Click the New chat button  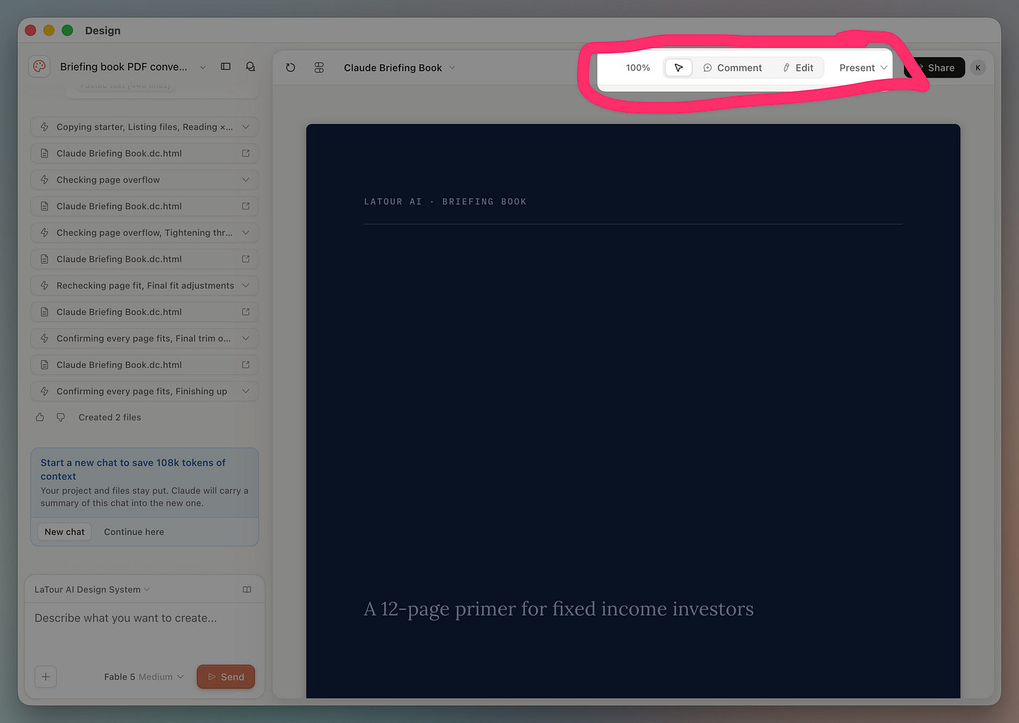[x=64, y=532]
